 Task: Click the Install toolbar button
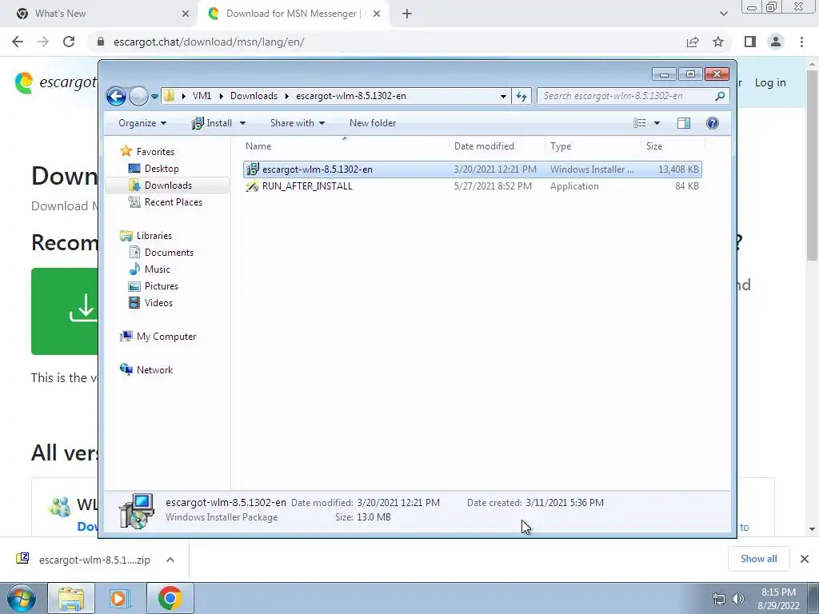212,123
